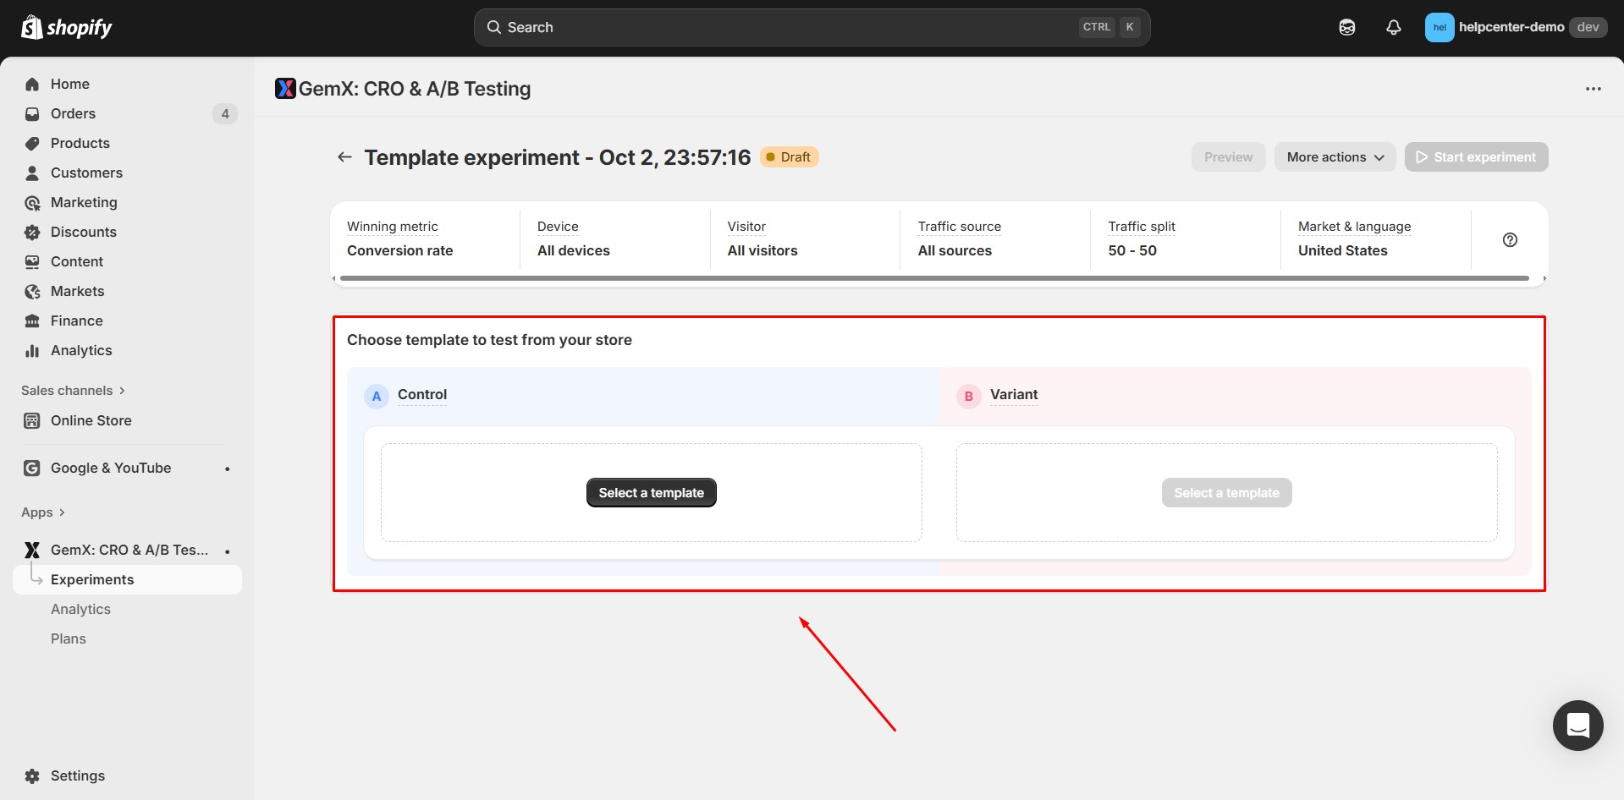The width and height of the screenshot is (1624, 800).
Task: Click the help question mark icon
Action: pyautogui.click(x=1510, y=240)
